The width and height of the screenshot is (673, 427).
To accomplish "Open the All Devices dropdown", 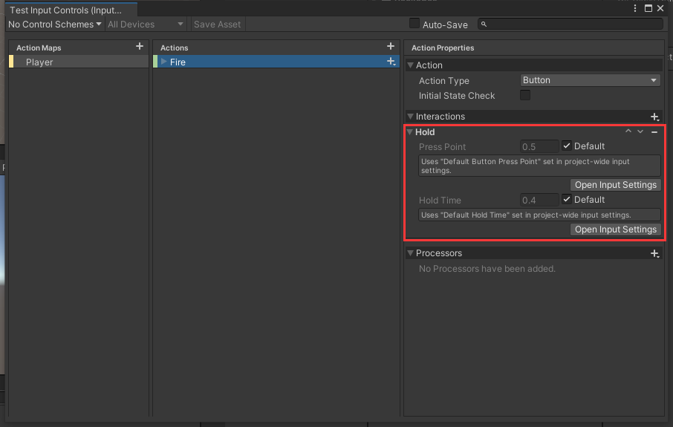I will coord(146,25).
